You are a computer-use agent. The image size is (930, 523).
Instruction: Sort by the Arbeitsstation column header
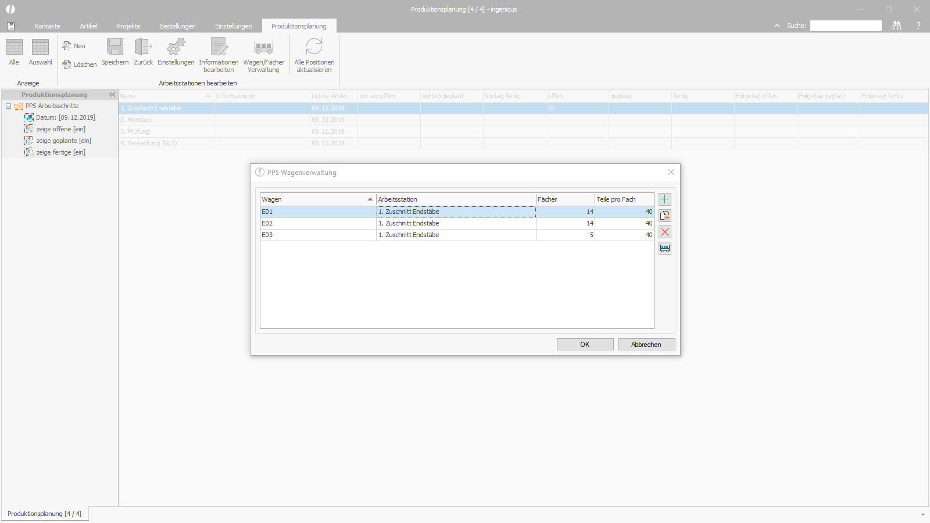(456, 199)
